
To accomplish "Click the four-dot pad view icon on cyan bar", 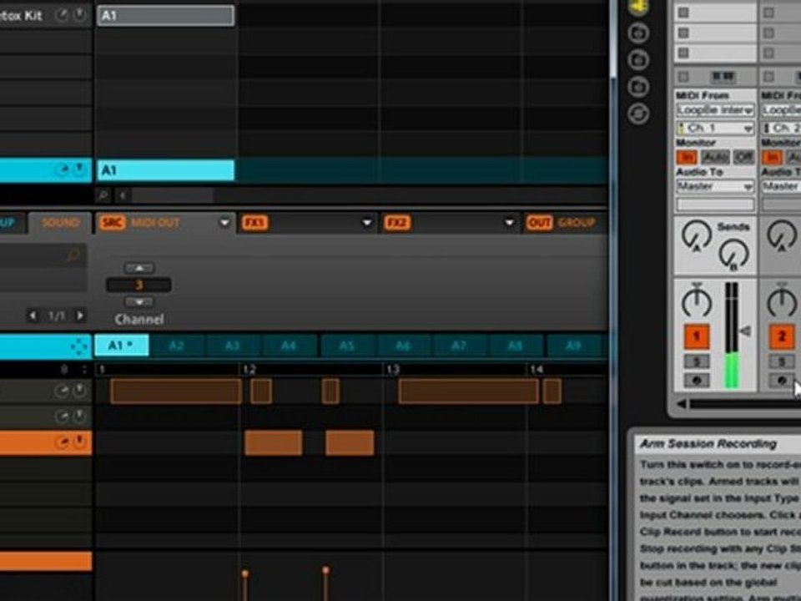I will tap(78, 346).
